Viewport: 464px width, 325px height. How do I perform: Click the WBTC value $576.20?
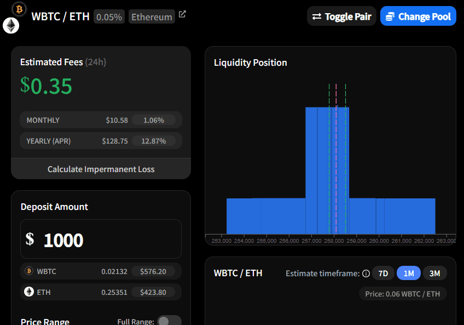point(153,271)
